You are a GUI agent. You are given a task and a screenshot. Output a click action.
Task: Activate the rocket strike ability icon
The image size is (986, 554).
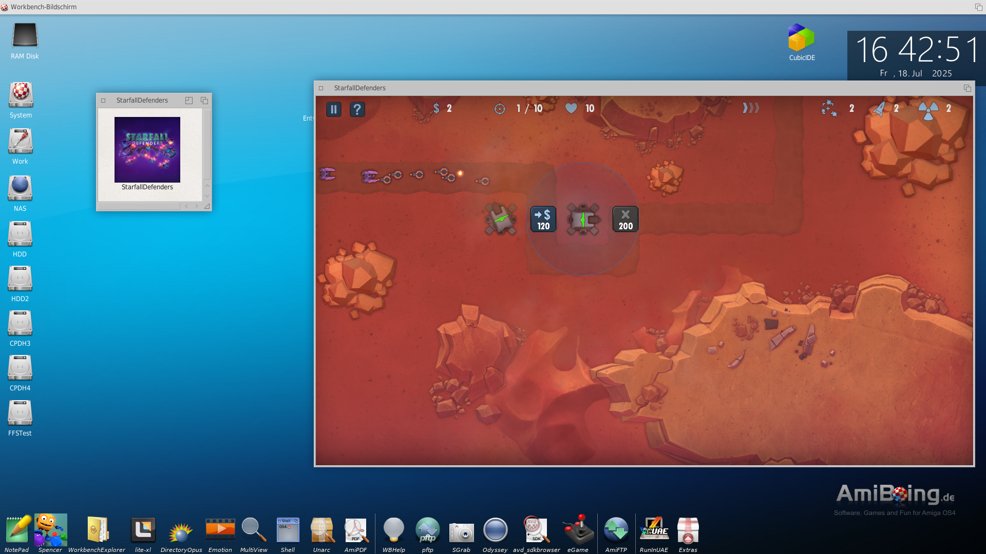tap(880, 108)
